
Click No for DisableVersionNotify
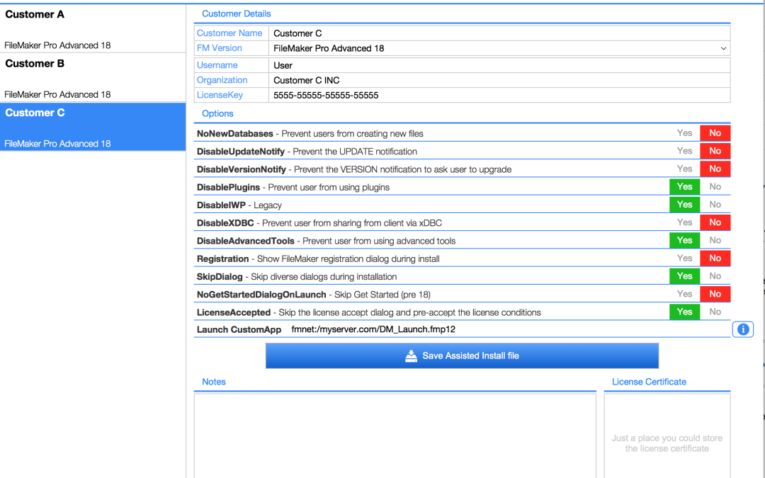pos(715,169)
